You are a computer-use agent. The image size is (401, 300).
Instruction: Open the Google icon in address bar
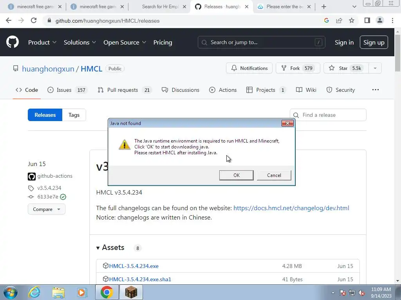point(326,21)
